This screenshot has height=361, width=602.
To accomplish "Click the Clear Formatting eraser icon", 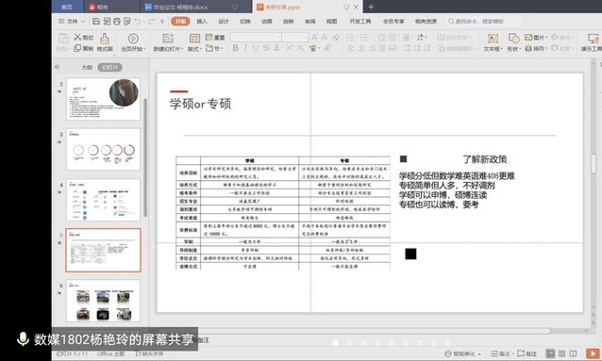I will (x=336, y=37).
